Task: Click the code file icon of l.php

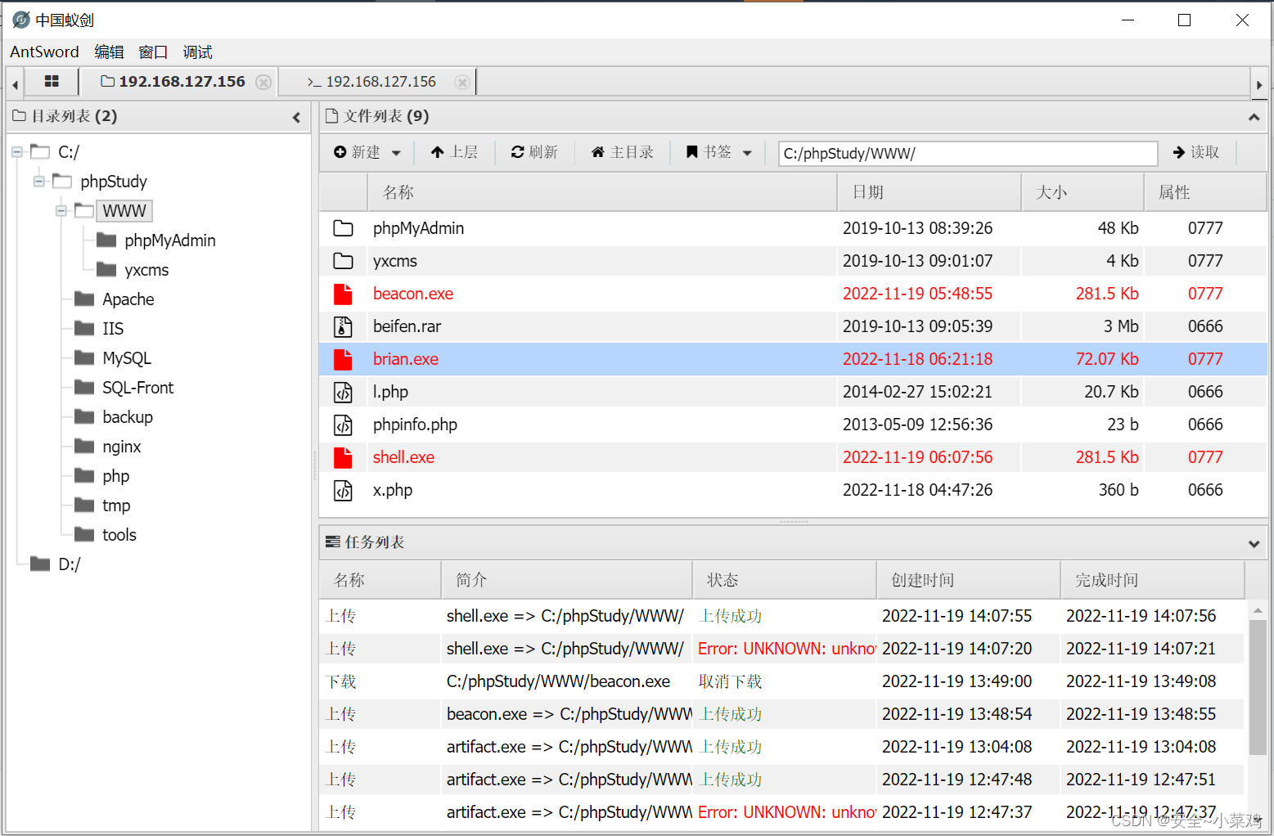Action: (x=343, y=392)
